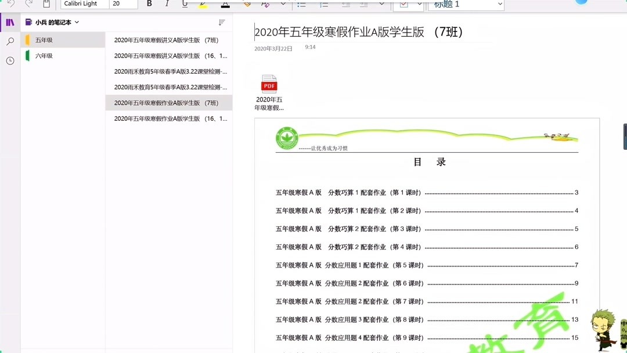Apply italic formatting

(x=167, y=3)
